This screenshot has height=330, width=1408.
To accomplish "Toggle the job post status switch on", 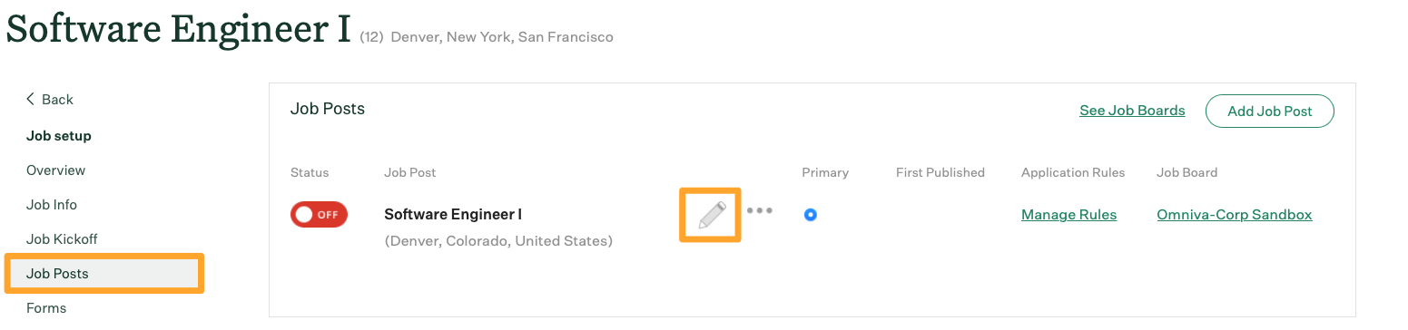I will coord(319,215).
